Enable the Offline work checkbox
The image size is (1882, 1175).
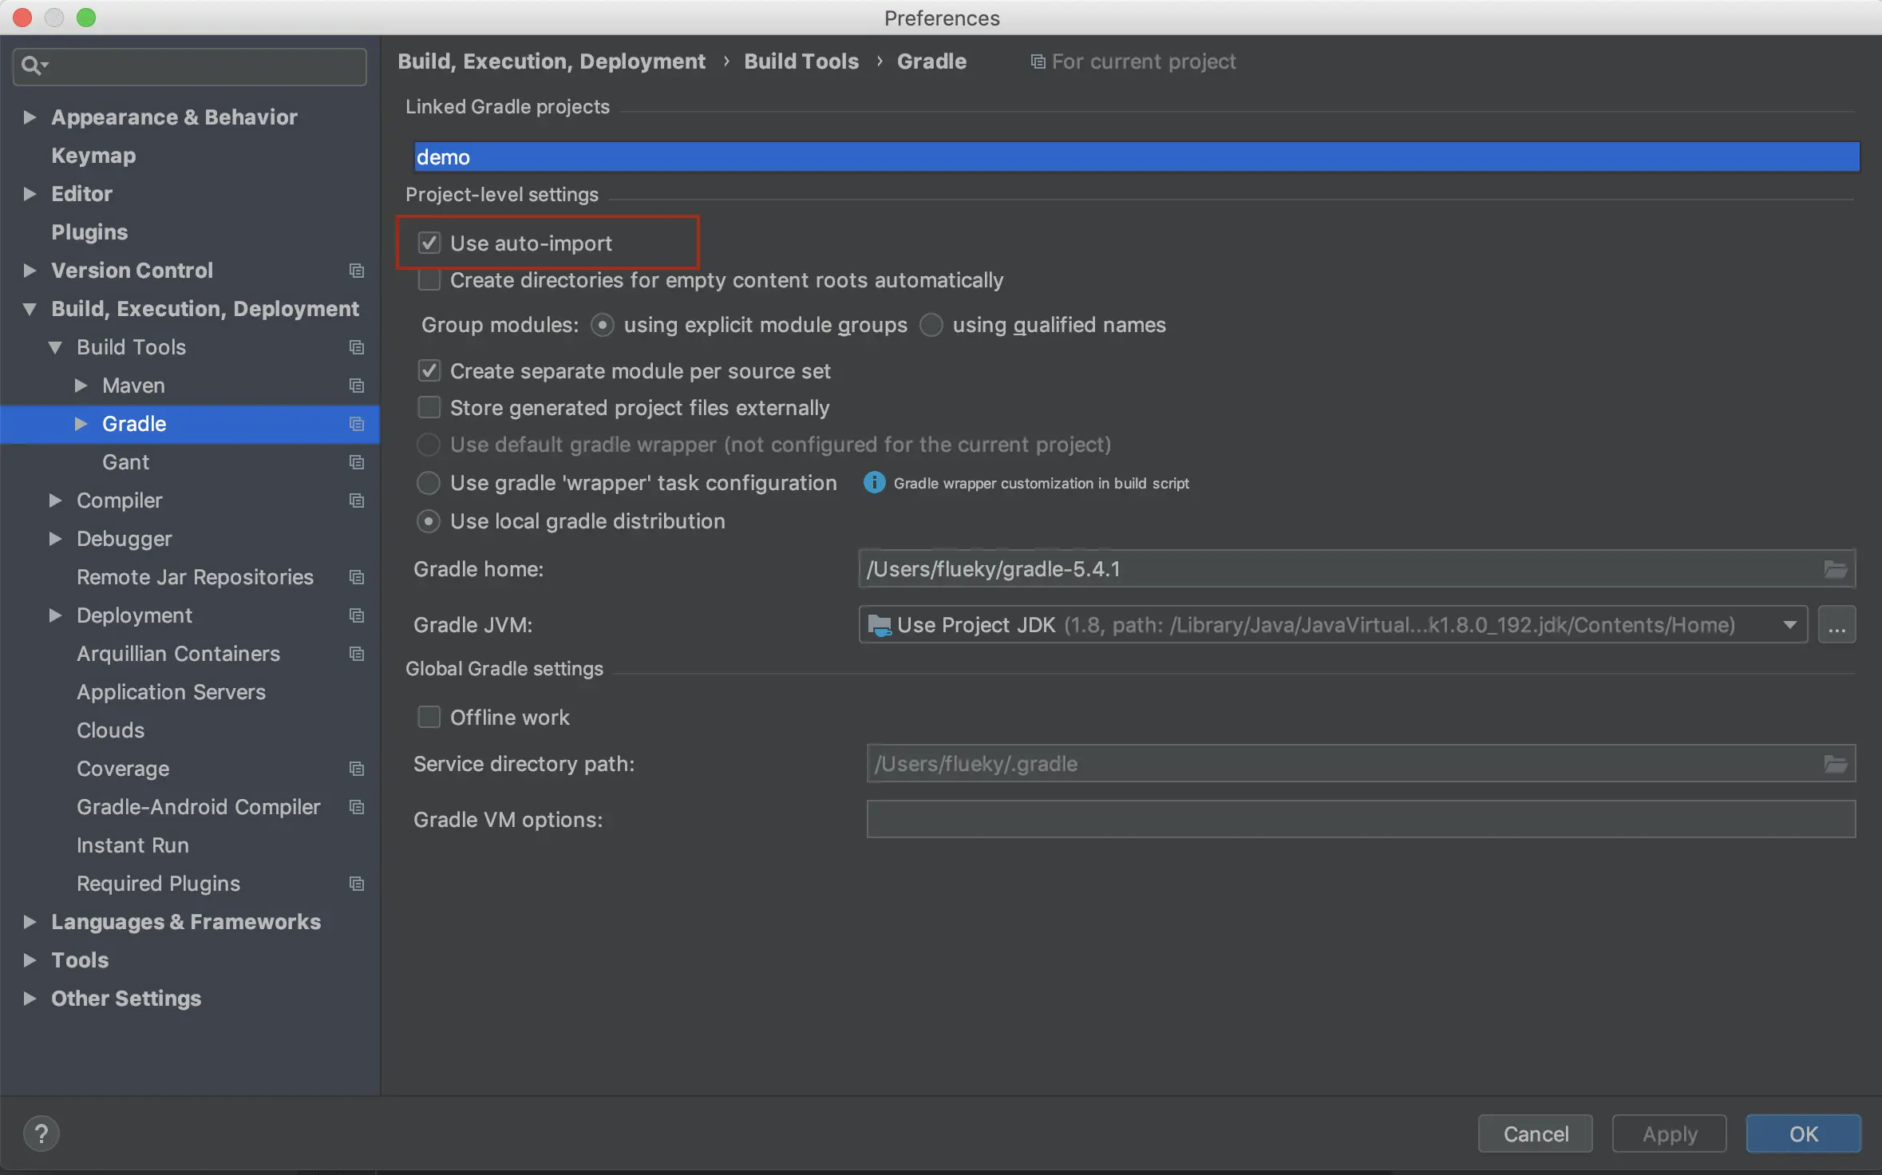point(429,717)
